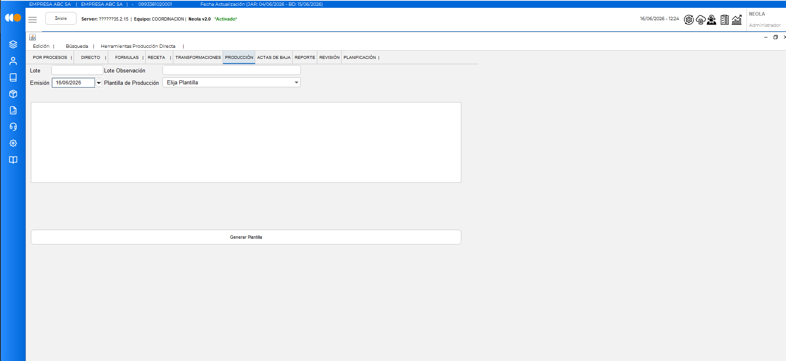The width and height of the screenshot is (786, 361).
Task: Click the Equipo: COORDINACION text
Action: click(159, 19)
